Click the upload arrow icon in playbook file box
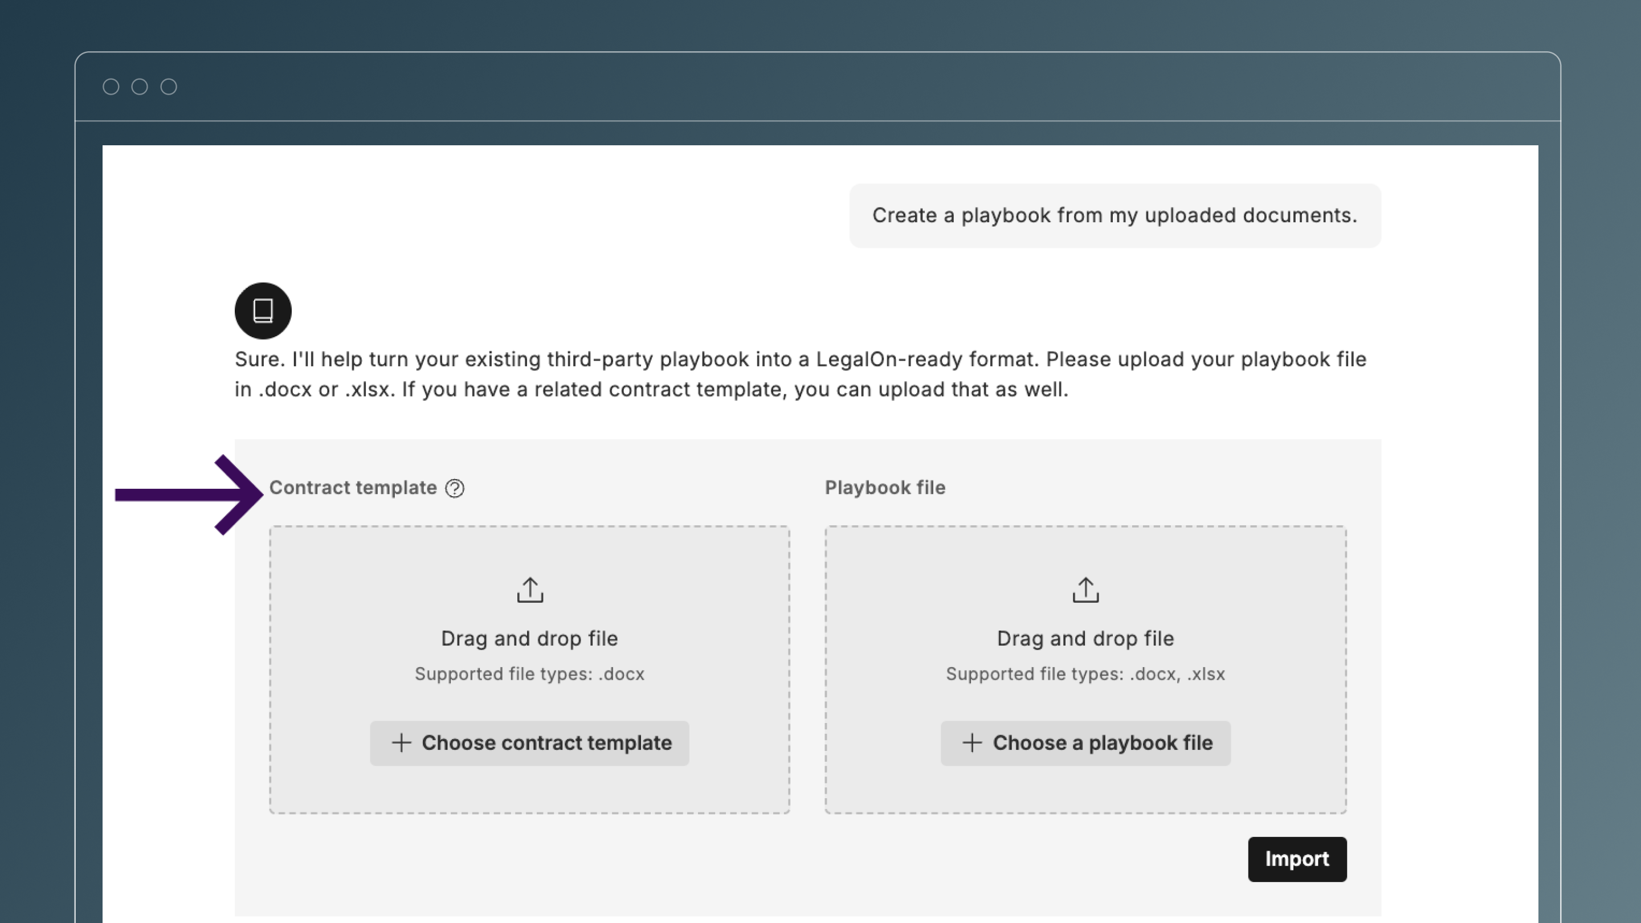 pos(1085,590)
